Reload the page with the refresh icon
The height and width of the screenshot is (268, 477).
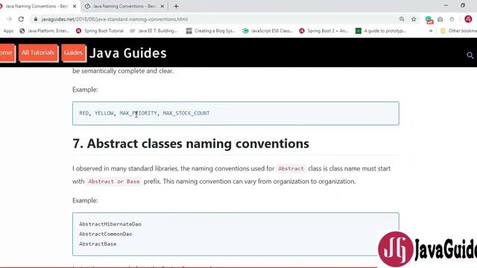[21, 19]
